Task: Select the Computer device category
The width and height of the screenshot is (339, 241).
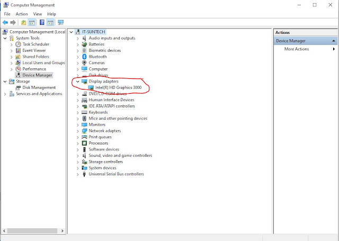Action: click(98, 69)
